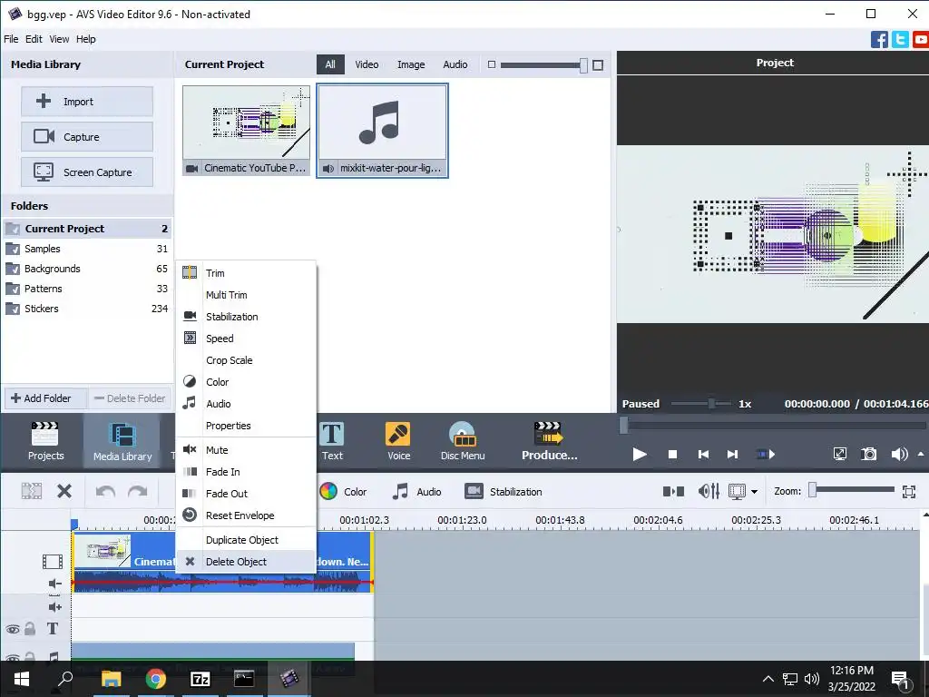This screenshot has width=929, height=697.
Task: Select the Backgrounds folder
Action: tap(86, 269)
